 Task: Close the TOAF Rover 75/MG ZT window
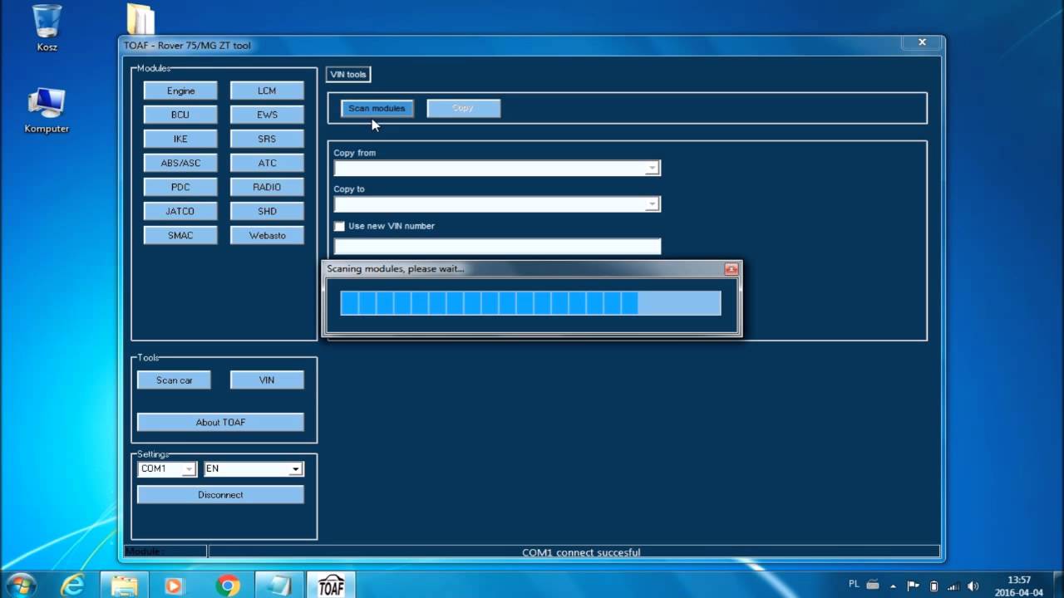coord(922,42)
